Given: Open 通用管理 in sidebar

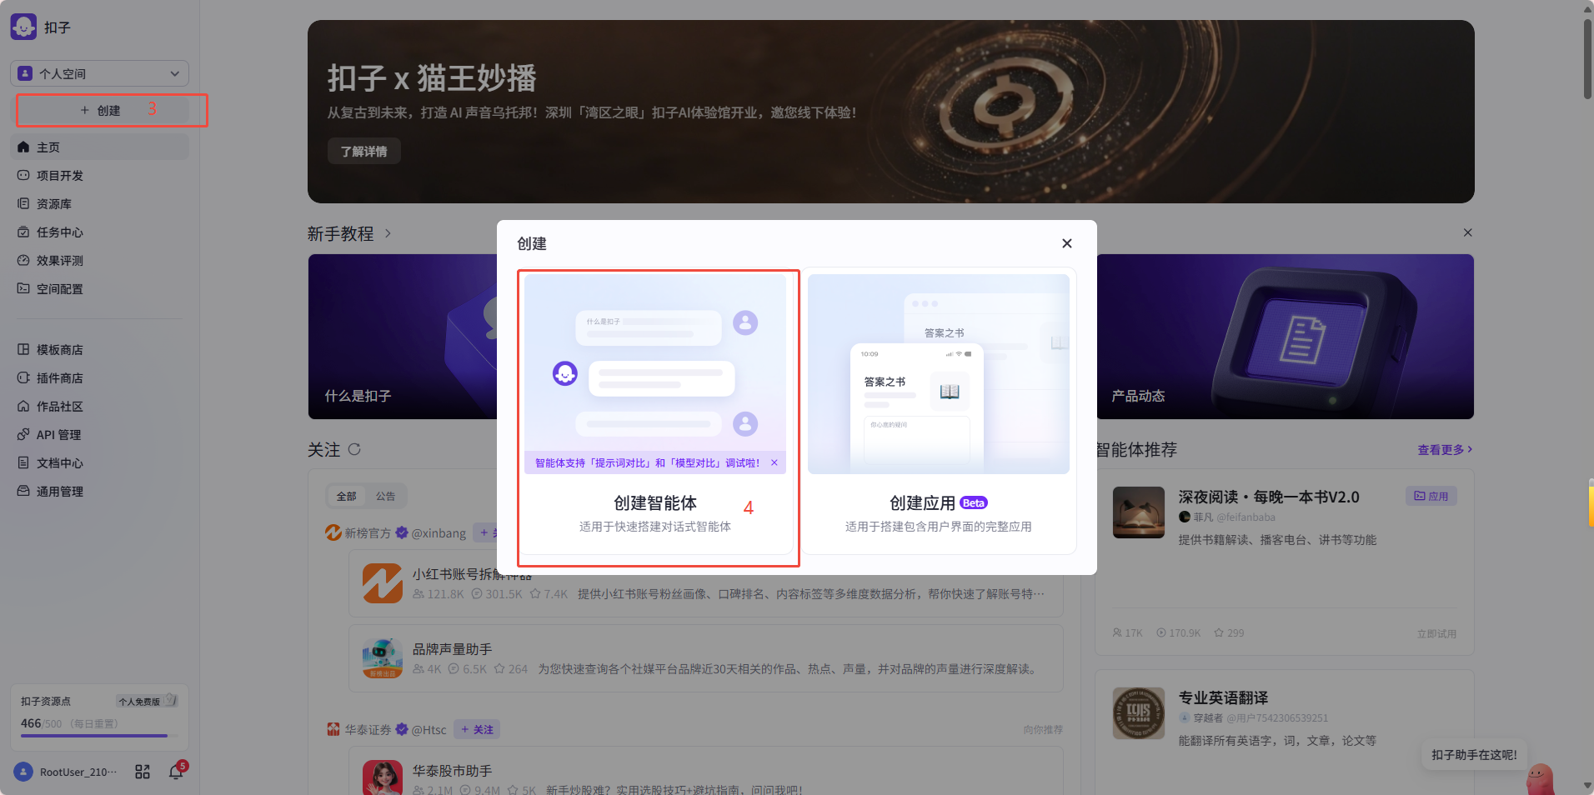Looking at the screenshot, I should [x=99, y=491].
